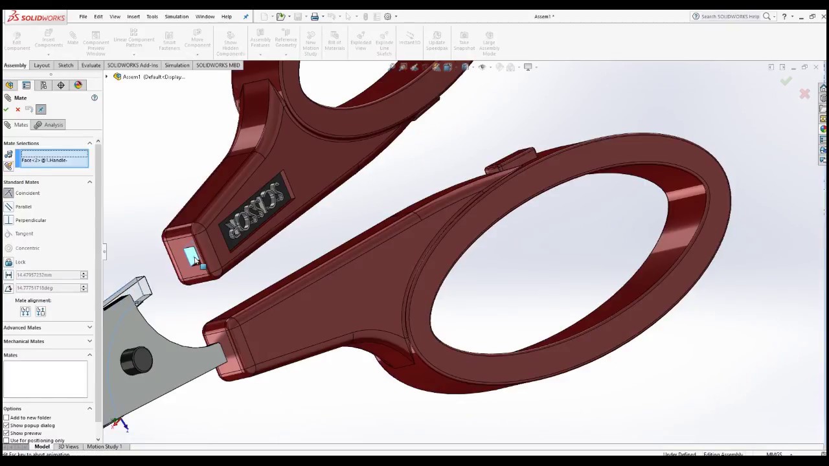The image size is (829, 466).
Task: Toggle the Keep Visible pushpin
Action: pos(41,109)
